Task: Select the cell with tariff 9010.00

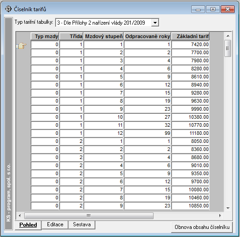Action: click(190, 165)
